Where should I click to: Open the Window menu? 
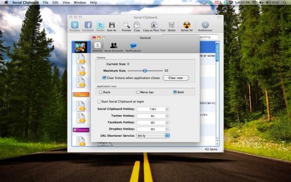(80, 2)
